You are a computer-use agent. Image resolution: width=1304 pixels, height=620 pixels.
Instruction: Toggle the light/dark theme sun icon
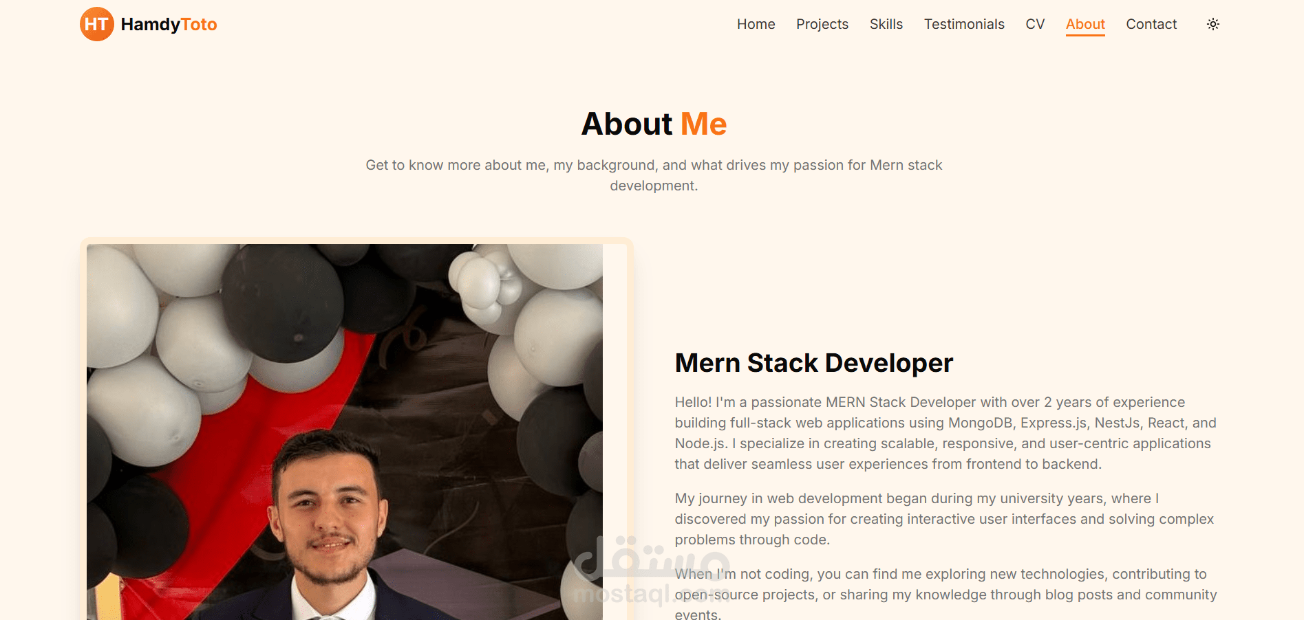point(1212,24)
